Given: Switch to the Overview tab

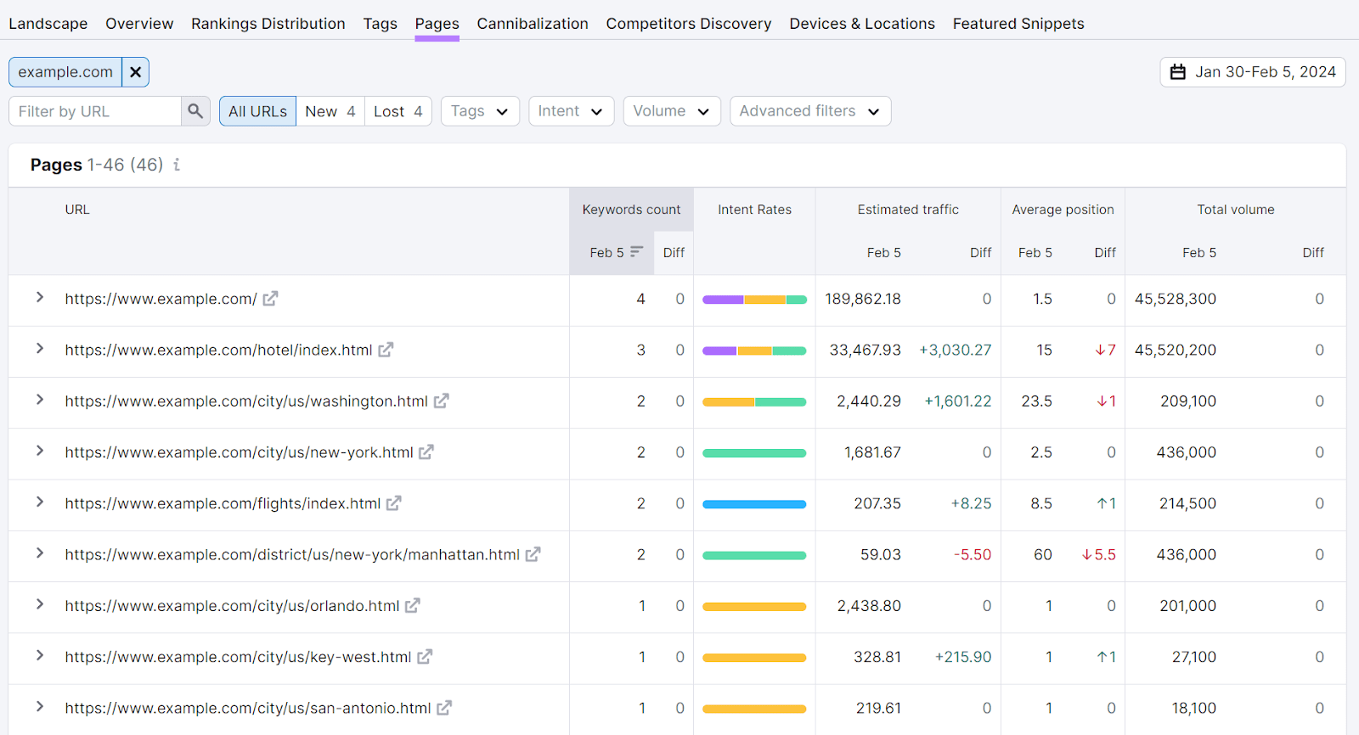Looking at the screenshot, I should [x=139, y=24].
